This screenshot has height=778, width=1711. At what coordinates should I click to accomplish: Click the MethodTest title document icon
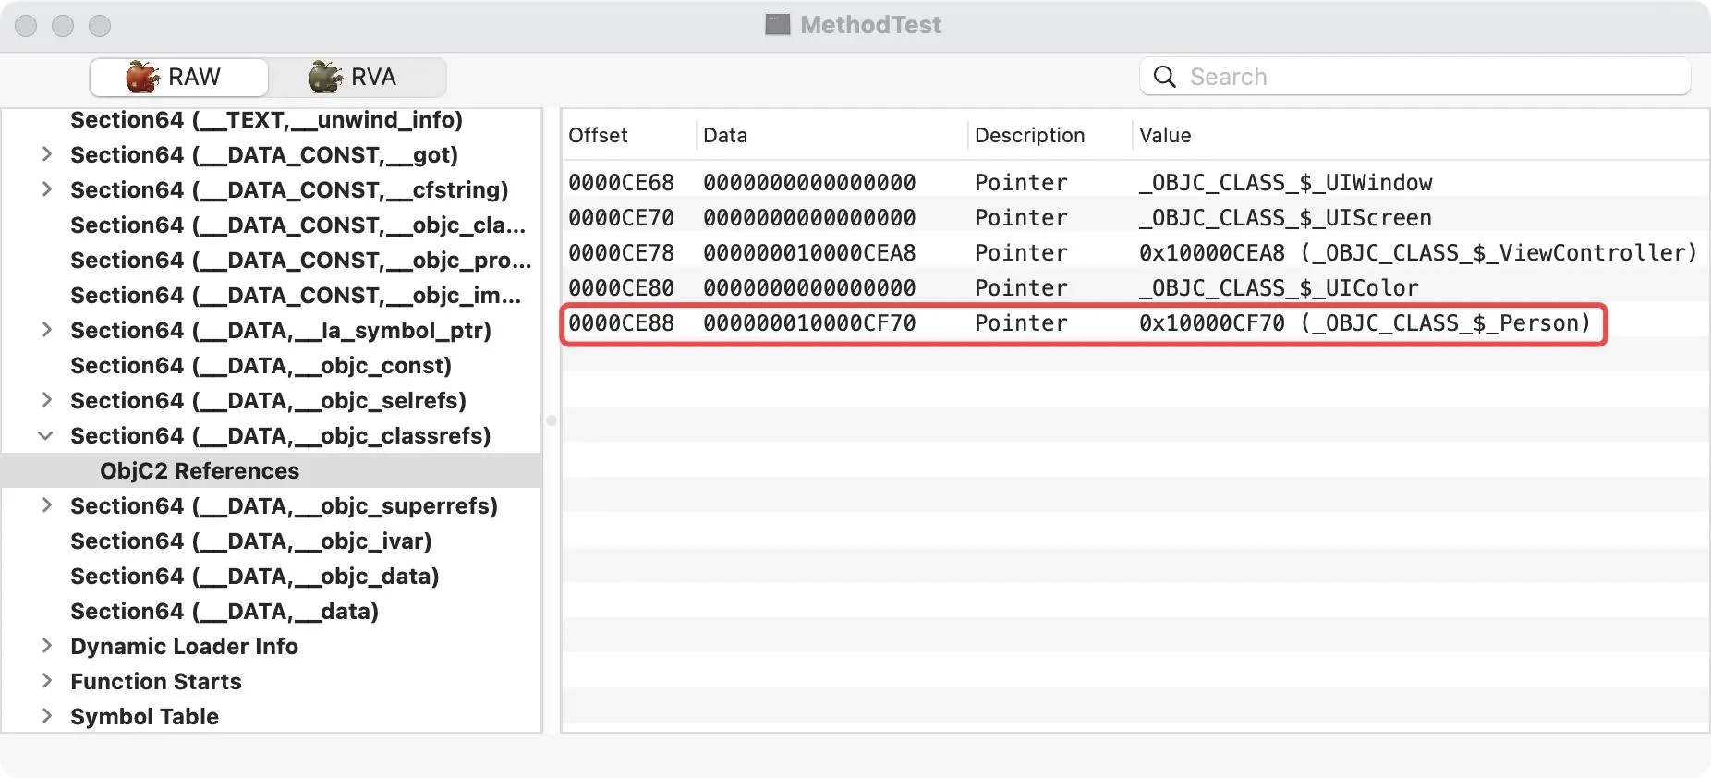[x=778, y=25]
